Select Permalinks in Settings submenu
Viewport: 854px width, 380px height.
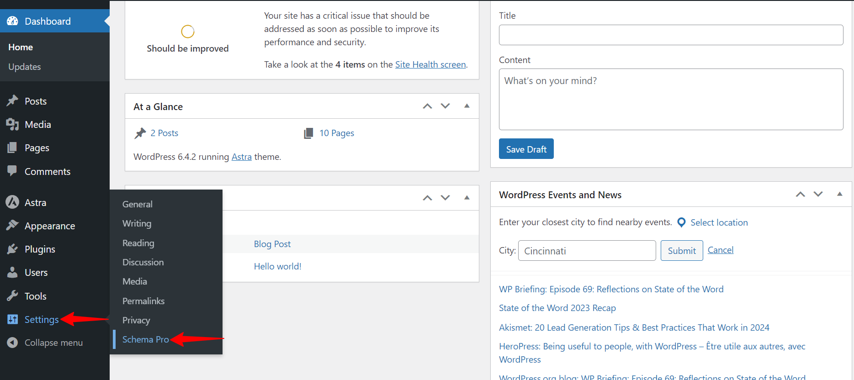click(143, 301)
